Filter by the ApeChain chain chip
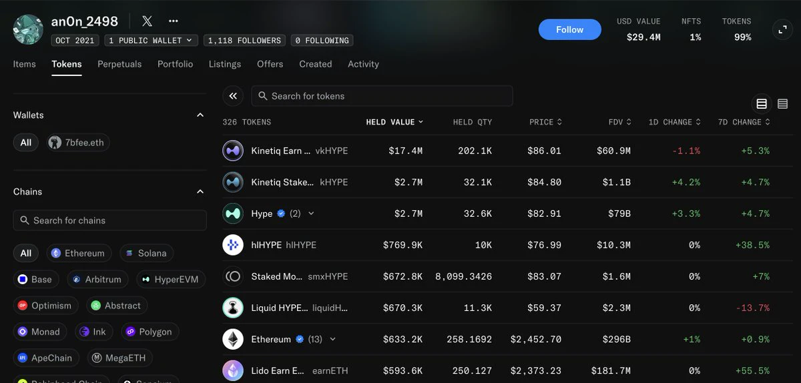This screenshot has width=801, height=383. coord(46,358)
